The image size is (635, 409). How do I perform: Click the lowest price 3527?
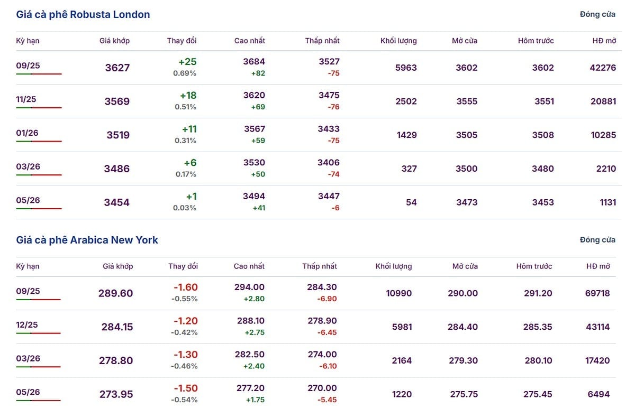[x=329, y=62]
